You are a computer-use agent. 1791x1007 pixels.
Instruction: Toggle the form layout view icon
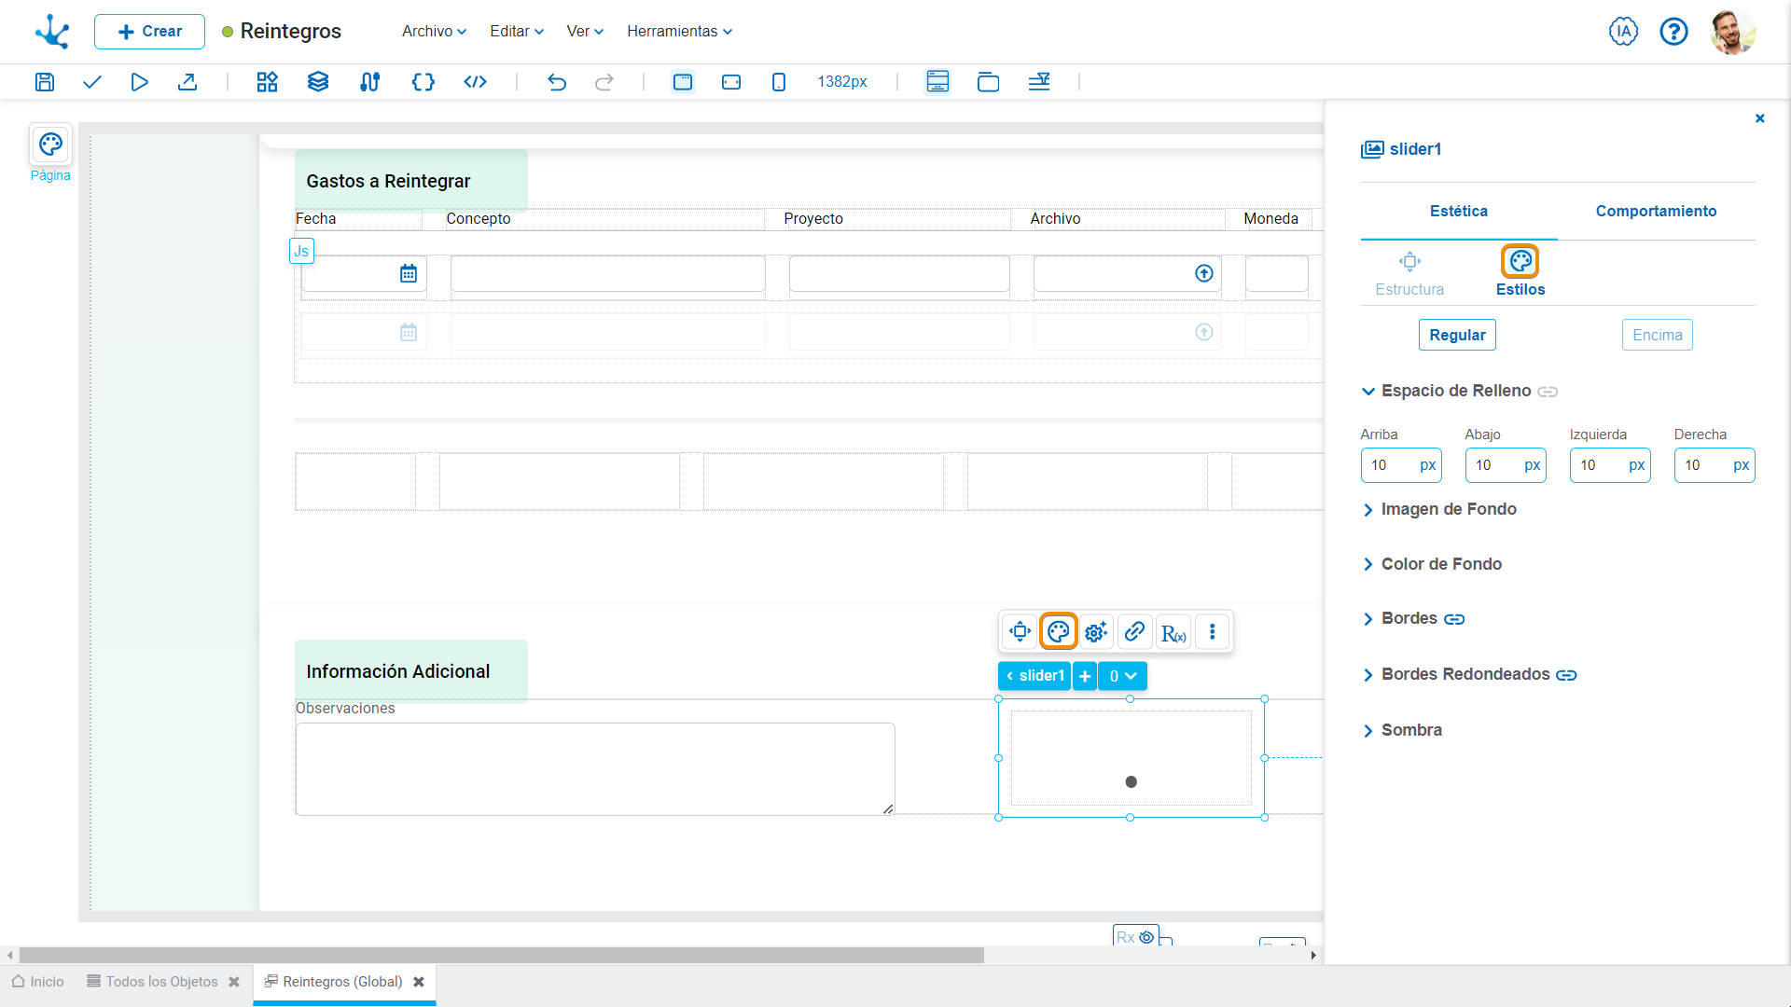937,82
